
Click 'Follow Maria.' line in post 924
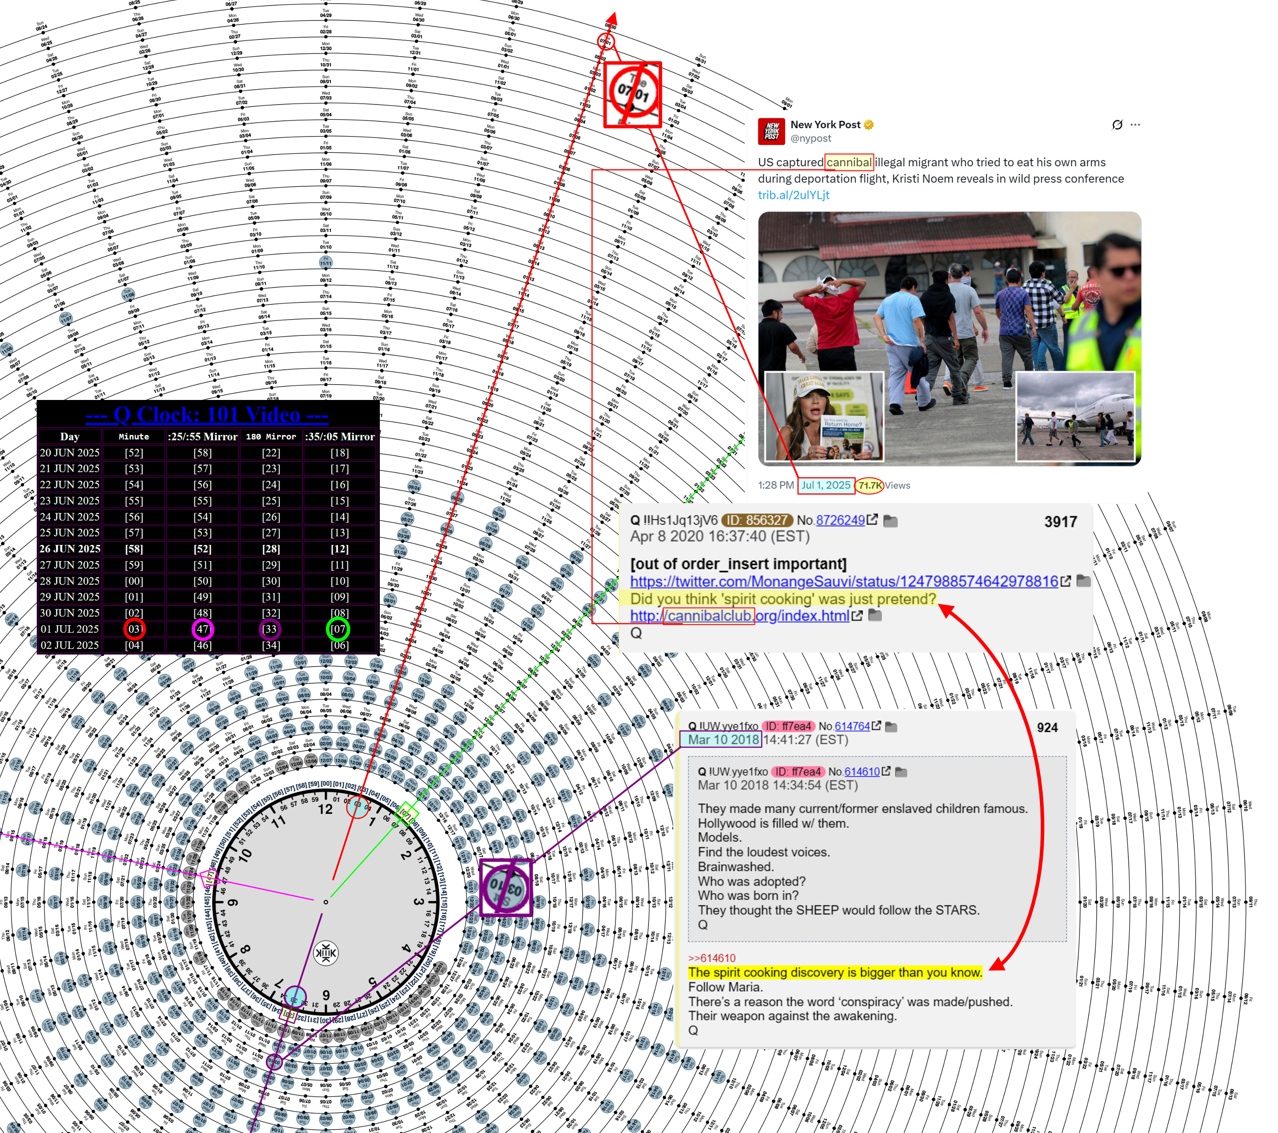click(x=725, y=987)
